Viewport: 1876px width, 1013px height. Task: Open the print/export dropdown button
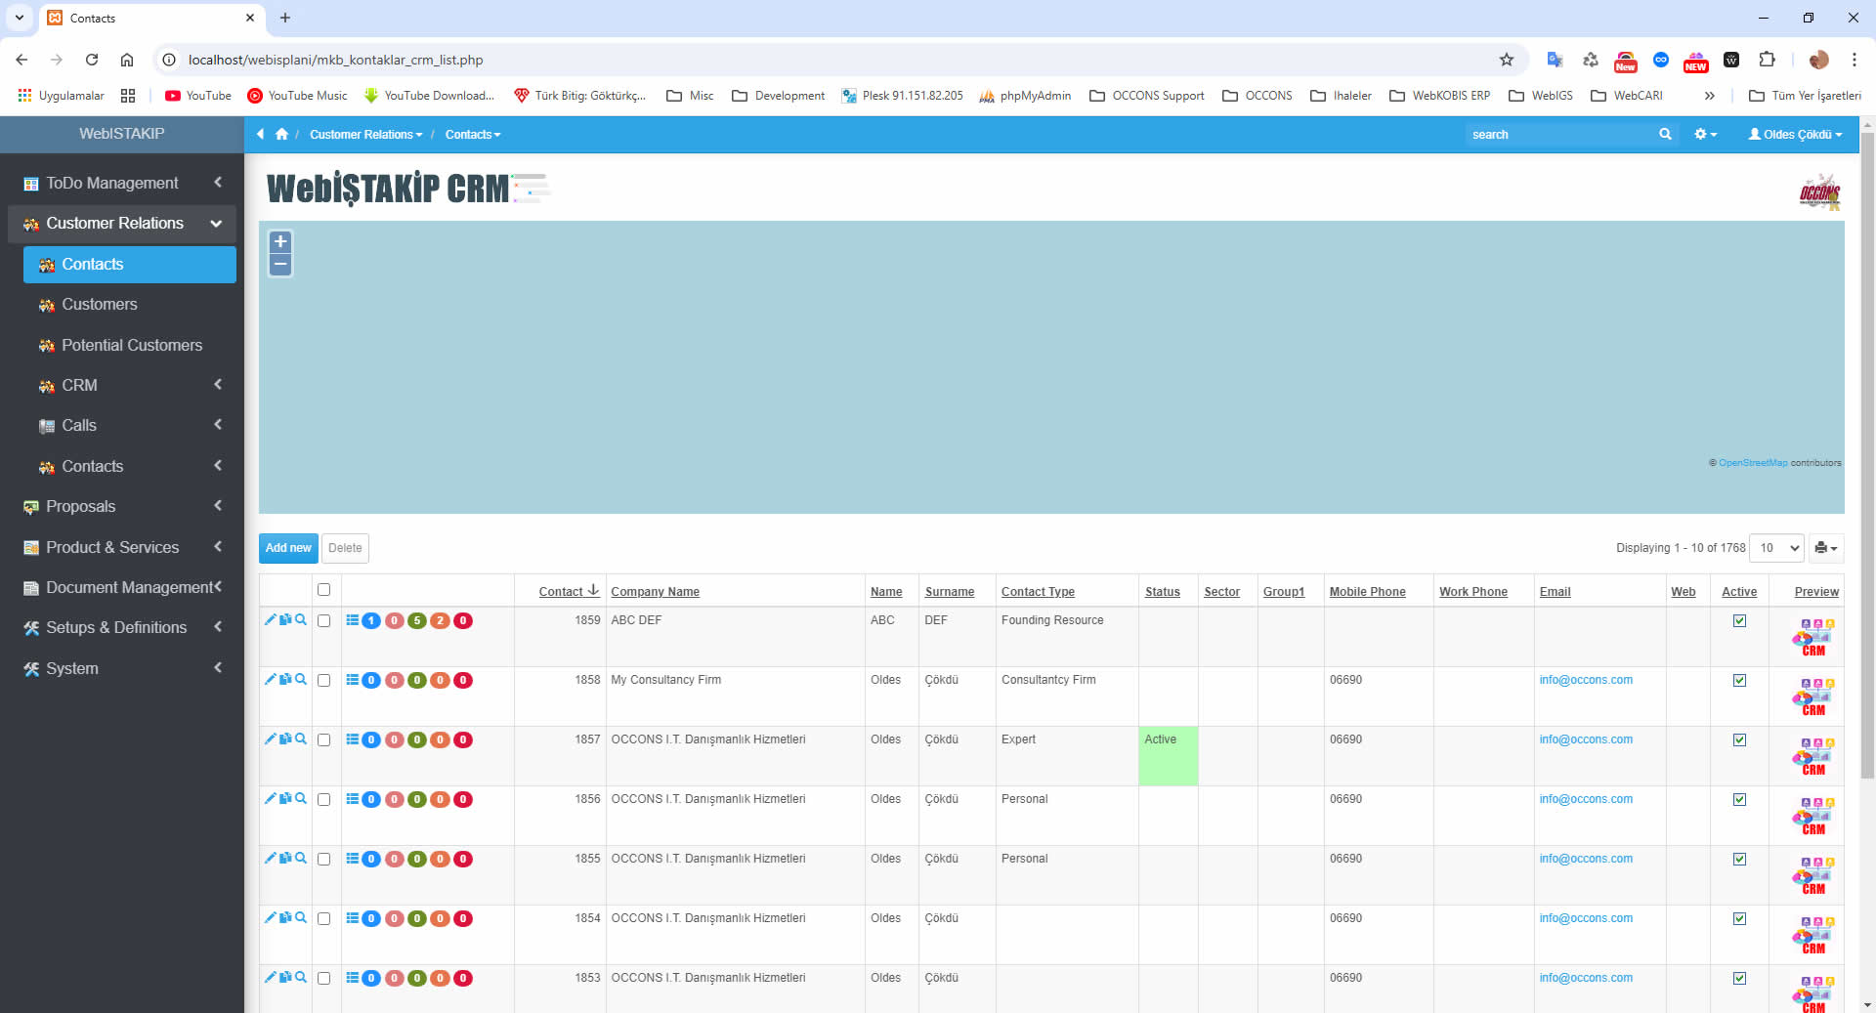coord(1825,548)
